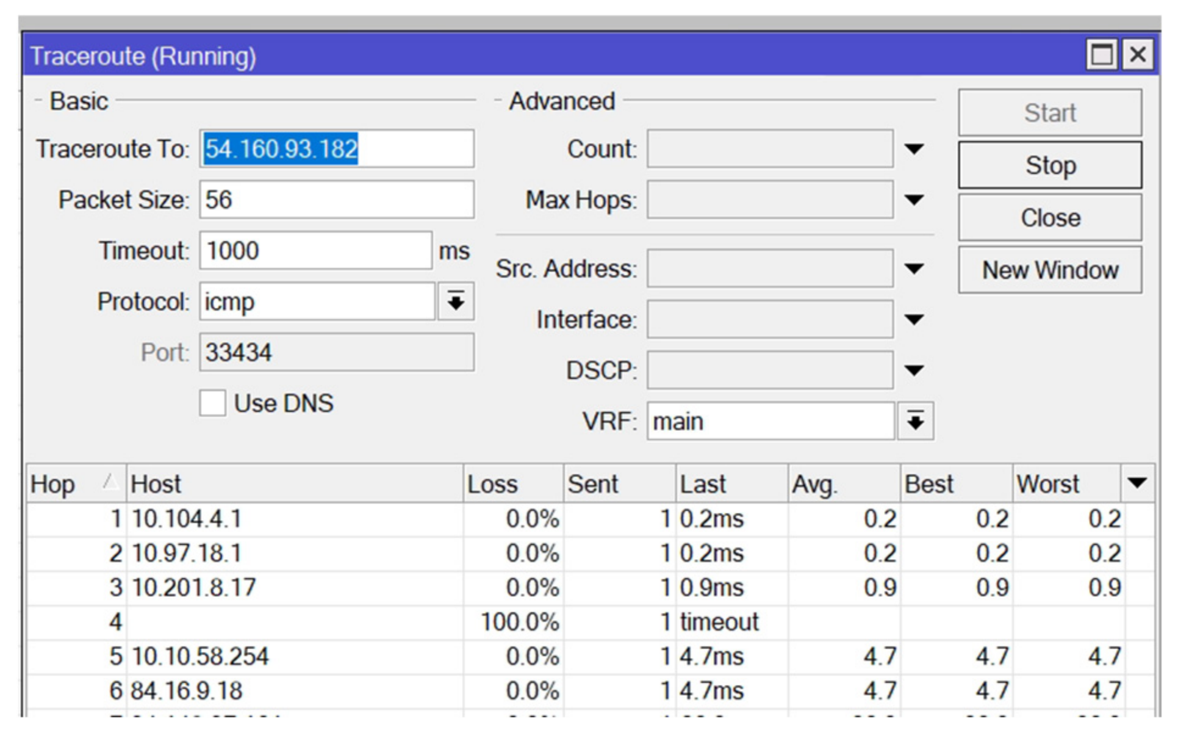
Task: Sort by the Avg. column header
Action: coord(844,484)
